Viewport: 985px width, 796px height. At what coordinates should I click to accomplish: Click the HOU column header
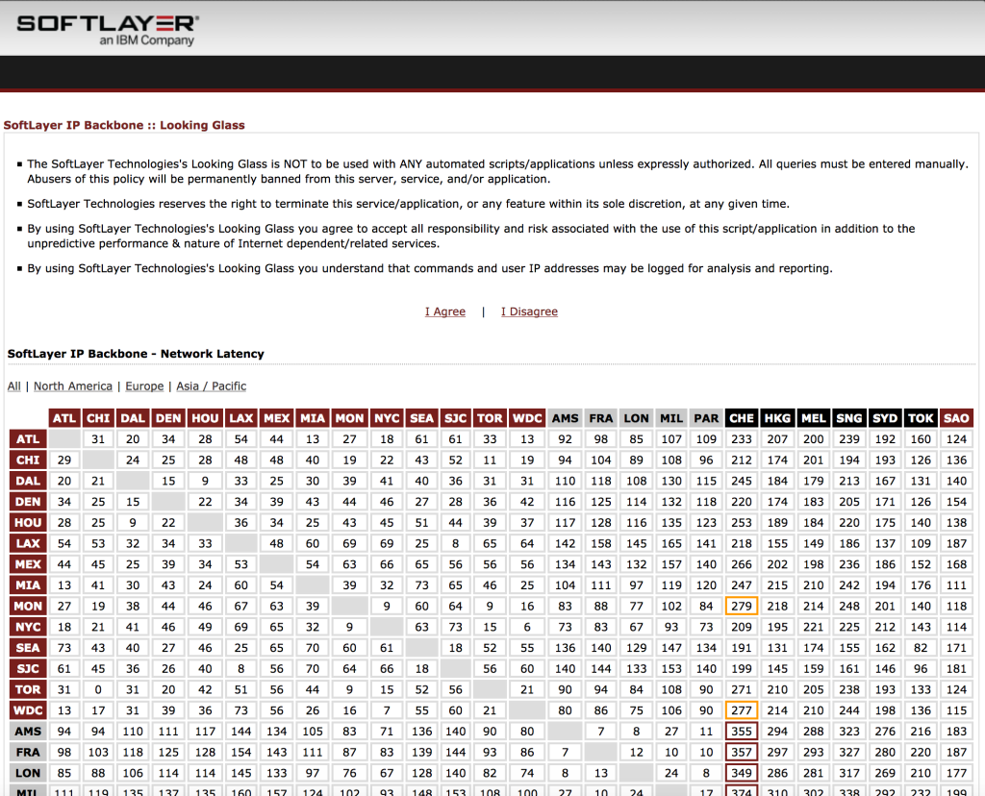coord(206,418)
